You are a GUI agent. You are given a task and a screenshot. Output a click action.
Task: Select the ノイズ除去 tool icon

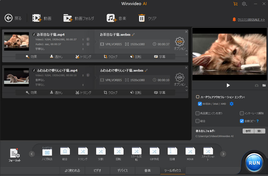click(47, 151)
